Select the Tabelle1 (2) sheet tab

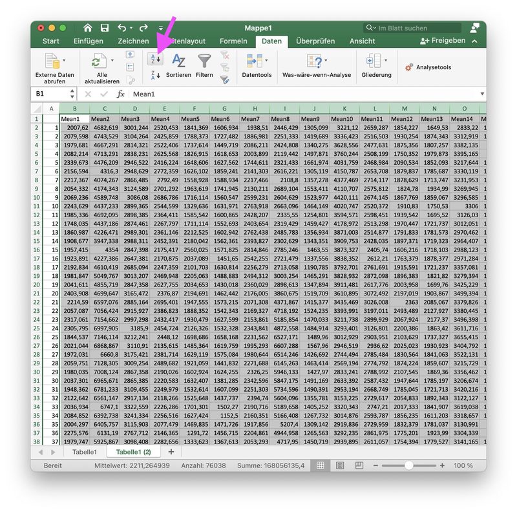point(133,453)
